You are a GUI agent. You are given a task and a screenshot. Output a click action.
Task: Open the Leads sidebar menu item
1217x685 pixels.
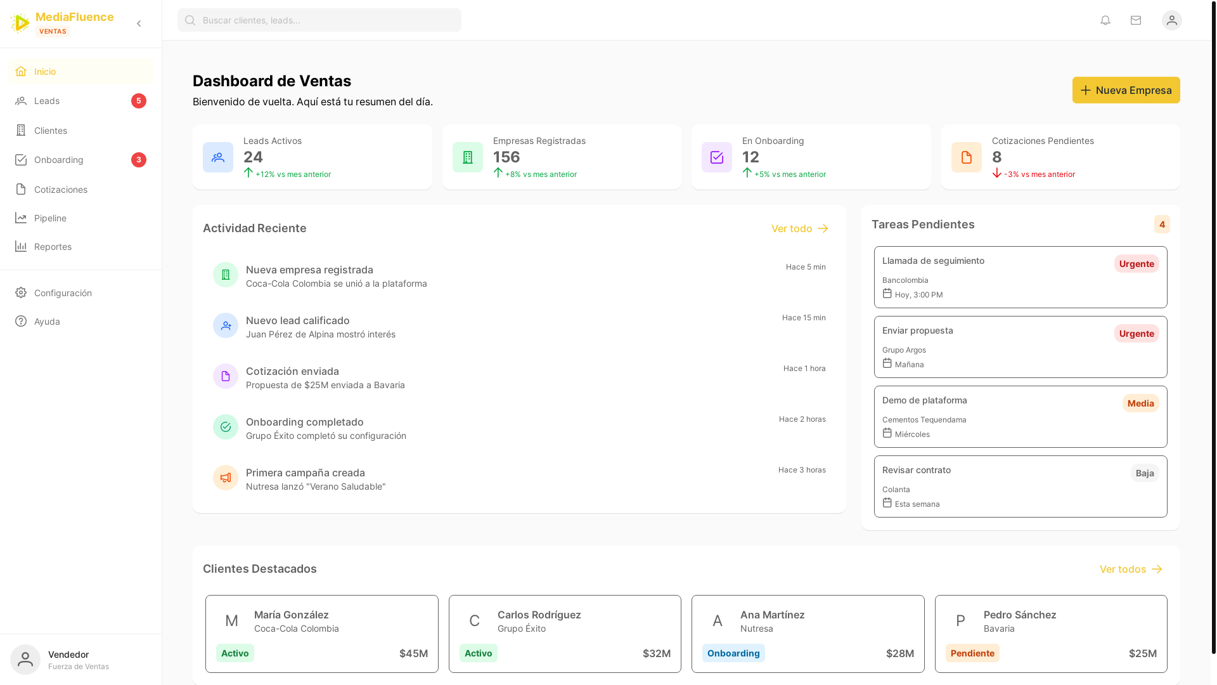(x=80, y=101)
